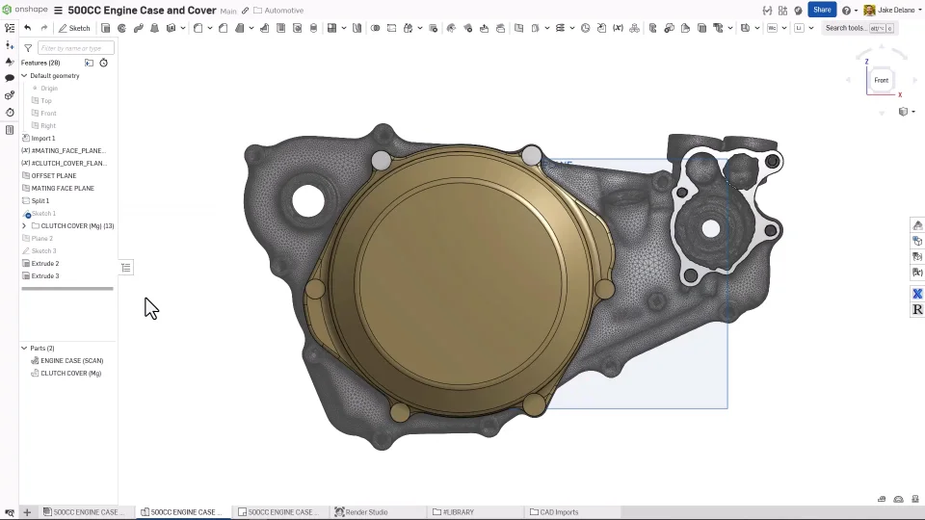Open the Transform tool dropdown arrow
The width and height of the screenshot is (925, 520).
pos(420,28)
